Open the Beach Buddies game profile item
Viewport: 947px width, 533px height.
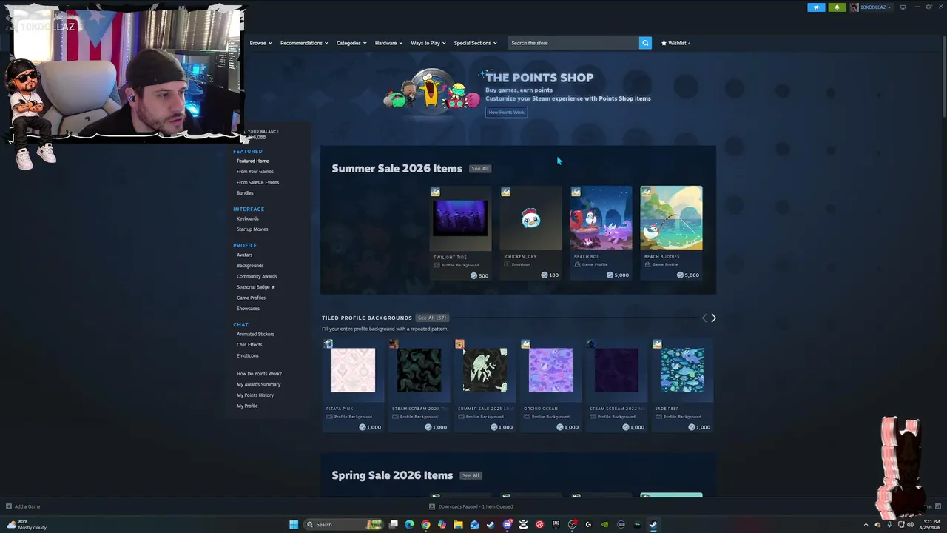point(671,233)
